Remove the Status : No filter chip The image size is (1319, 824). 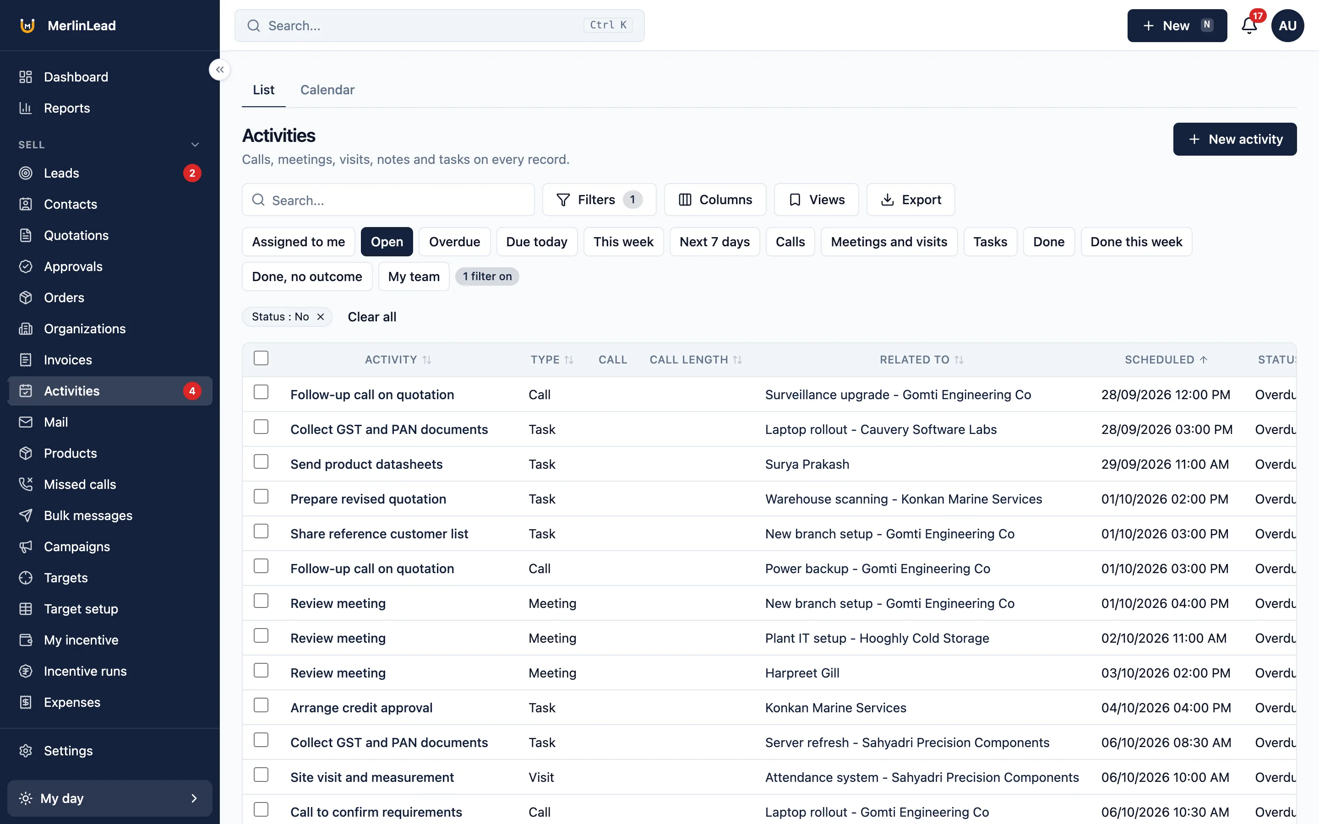[321, 317]
